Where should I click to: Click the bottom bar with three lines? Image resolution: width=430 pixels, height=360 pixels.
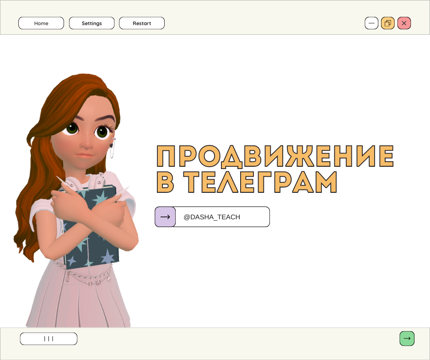coord(48,339)
